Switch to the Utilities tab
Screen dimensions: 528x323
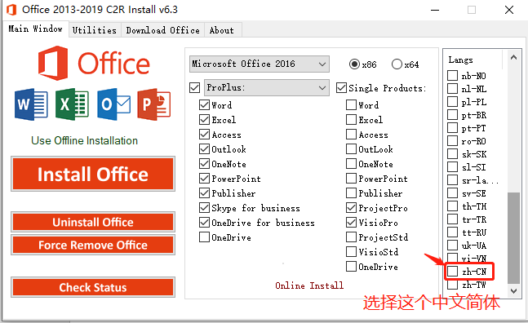click(95, 30)
